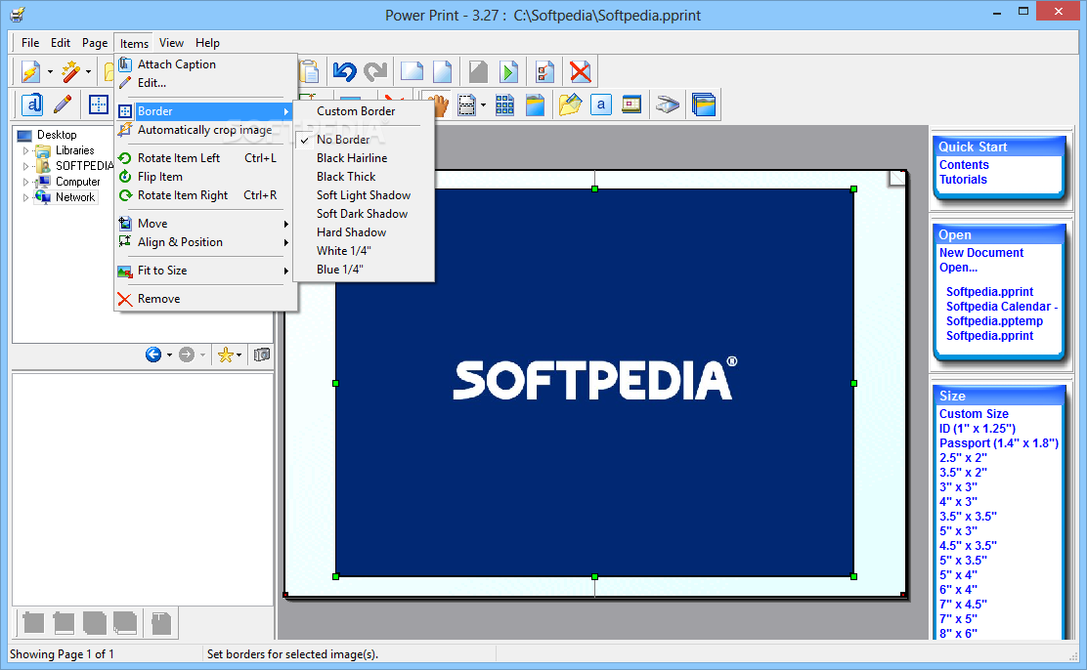Click the Open... link
The width and height of the screenshot is (1087, 670).
click(x=958, y=268)
